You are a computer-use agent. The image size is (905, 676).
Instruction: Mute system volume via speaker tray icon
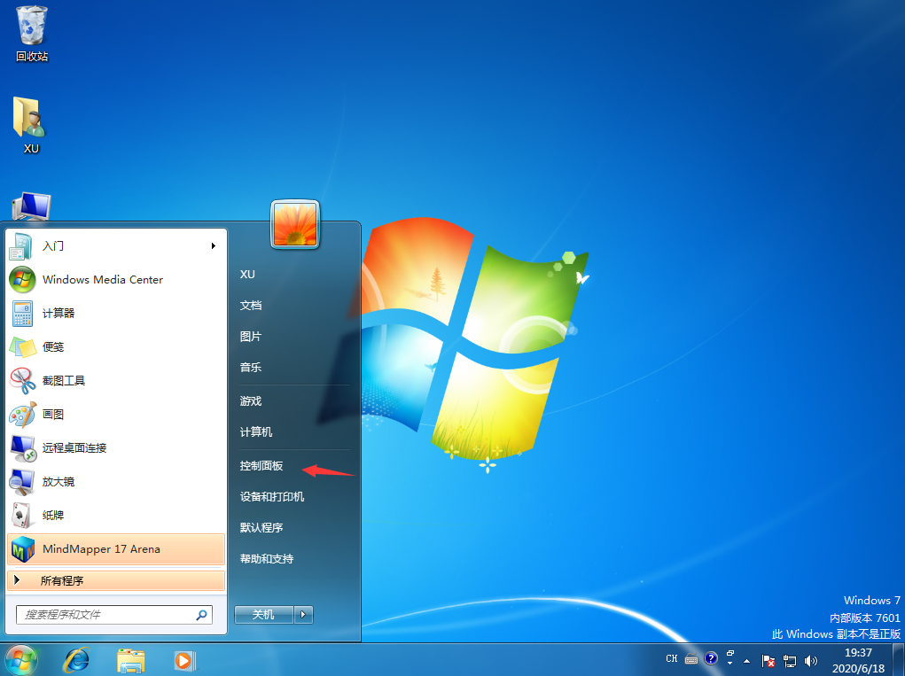pyautogui.click(x=811, y=660)
